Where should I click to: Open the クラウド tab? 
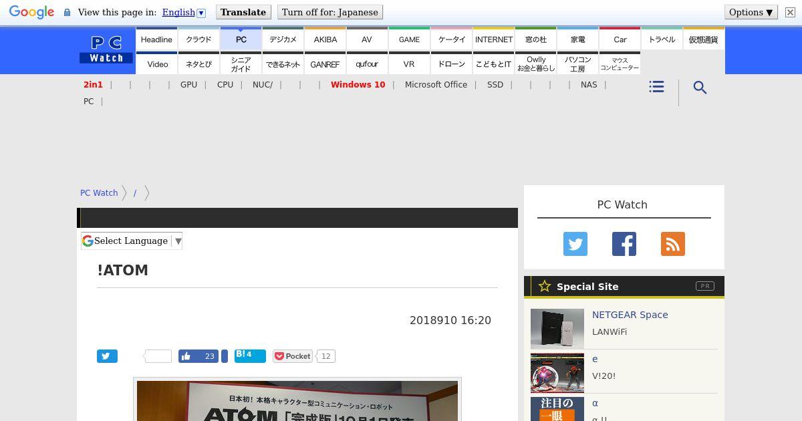coord(198,39)
